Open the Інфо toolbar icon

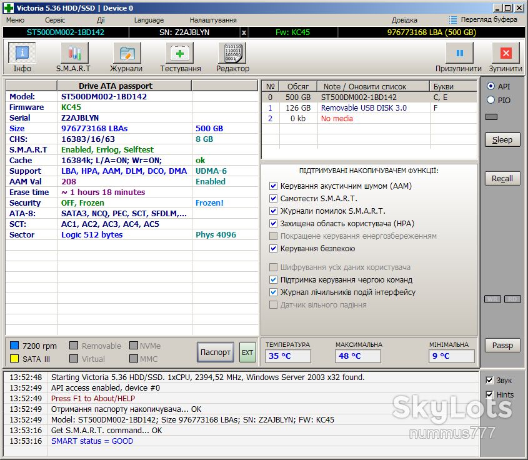(x=22, y=53)
